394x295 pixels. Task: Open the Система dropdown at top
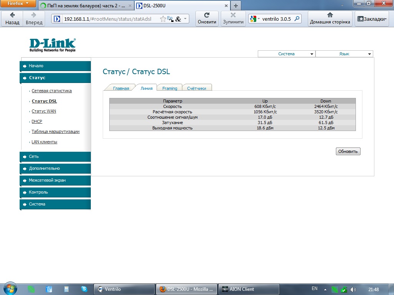point(286,54)
